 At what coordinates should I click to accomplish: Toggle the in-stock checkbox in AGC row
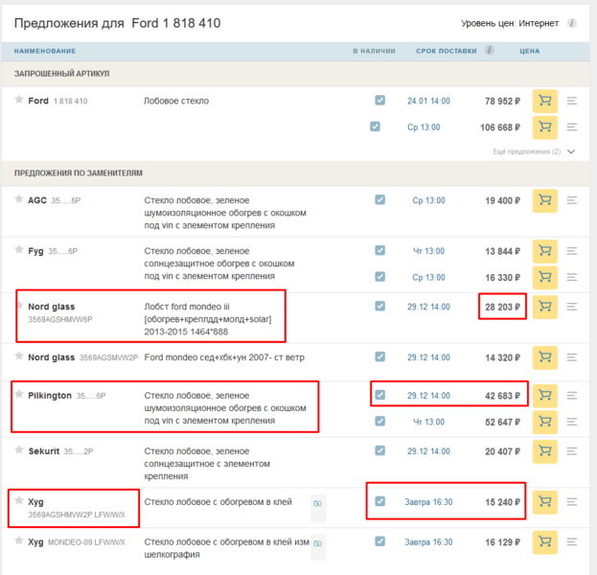pos(380,200)
